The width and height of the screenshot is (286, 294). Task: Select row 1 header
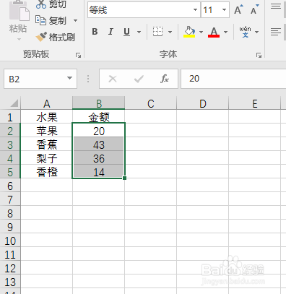pyautogui.click(x=10, y=117)
